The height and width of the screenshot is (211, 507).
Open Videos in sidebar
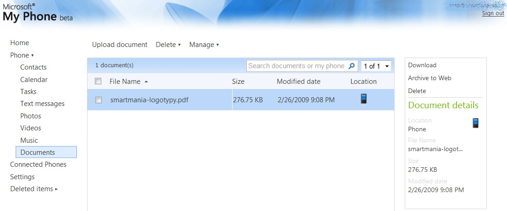pyautogui.click(x=31, y=128)
